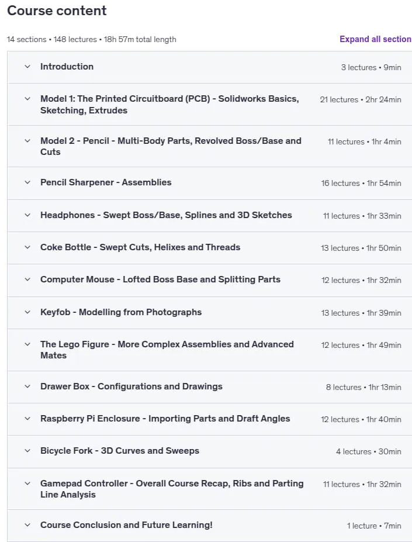Screen dimensions: 412x542
Task: Open Keyfob - Modelling from Photographs title
Action: (121, 312)
